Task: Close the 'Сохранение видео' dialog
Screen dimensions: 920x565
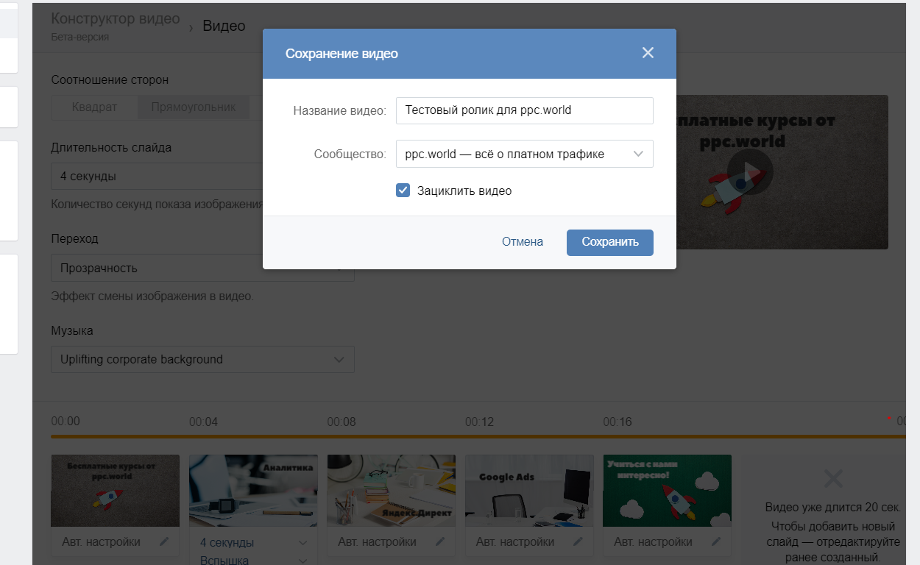Action: point(648,52)
